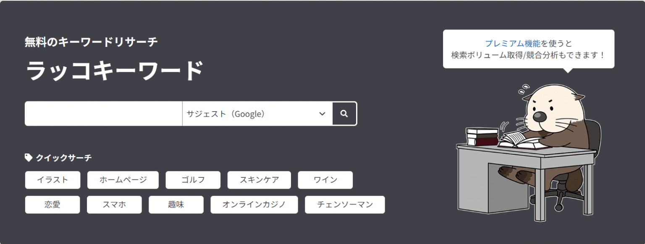
Task: Expand the dropdown chevron arrow
Action: pyautogui.click(x=322, y=114)
